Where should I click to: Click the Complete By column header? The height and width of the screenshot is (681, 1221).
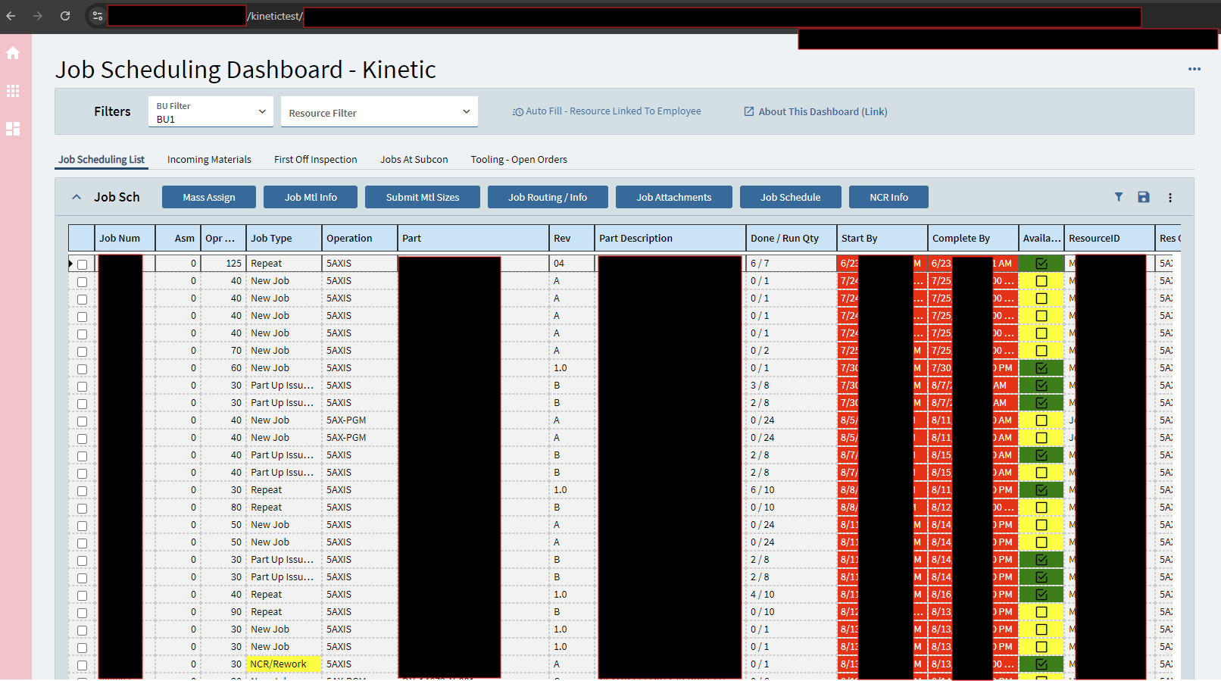(973, 238)
